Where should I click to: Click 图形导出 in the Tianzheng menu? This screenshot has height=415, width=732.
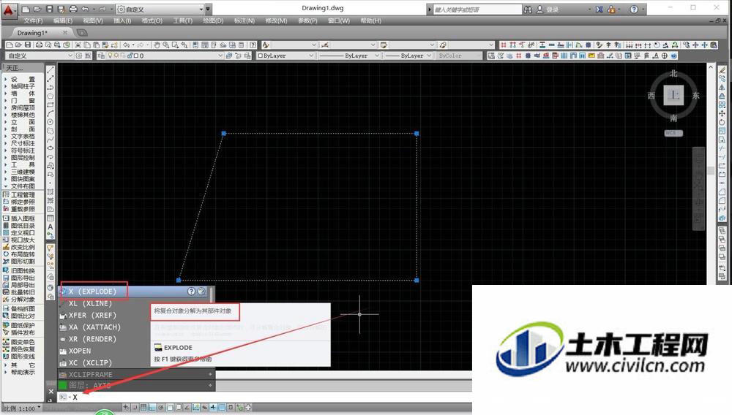[23, 278]
